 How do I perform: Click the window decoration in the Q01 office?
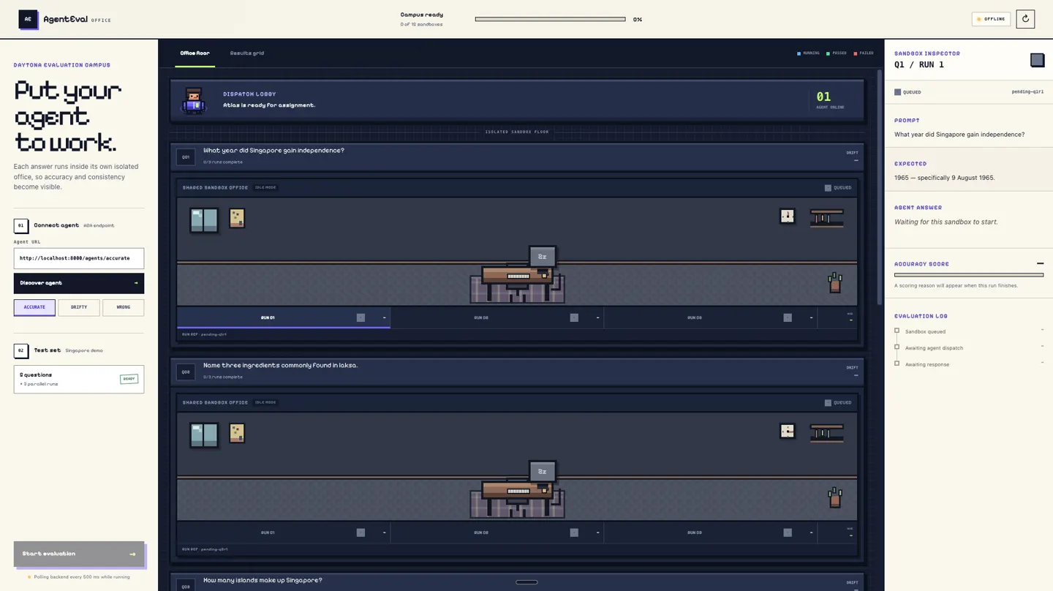click(x=204, y=220)
